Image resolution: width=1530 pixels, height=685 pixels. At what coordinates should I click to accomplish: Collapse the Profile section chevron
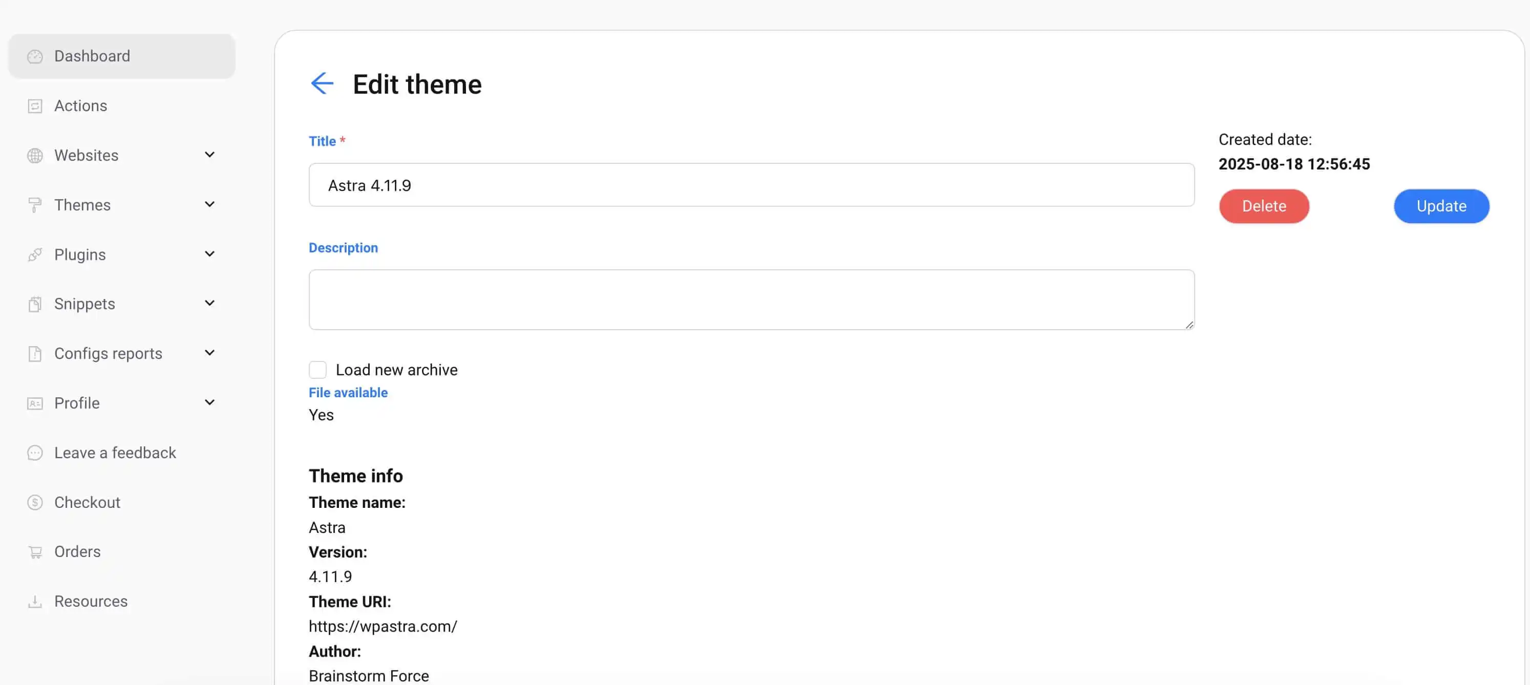(209, 402)
